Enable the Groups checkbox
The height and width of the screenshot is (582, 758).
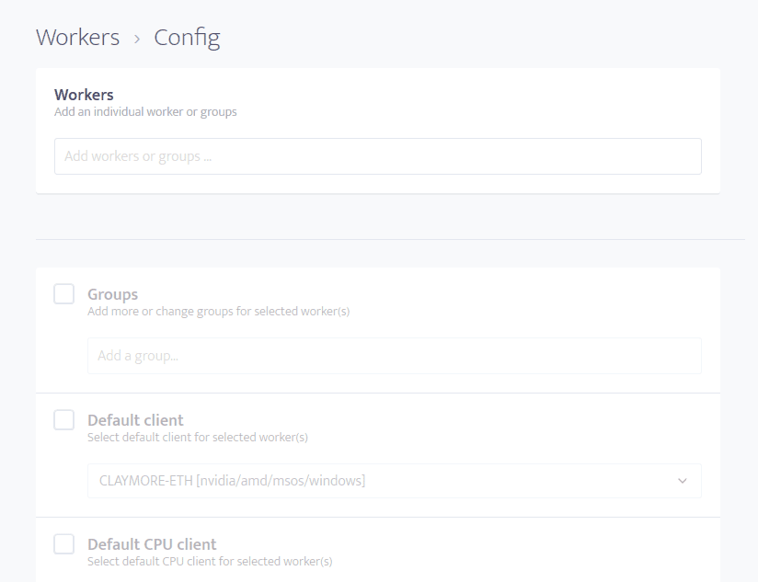[63, 293]
